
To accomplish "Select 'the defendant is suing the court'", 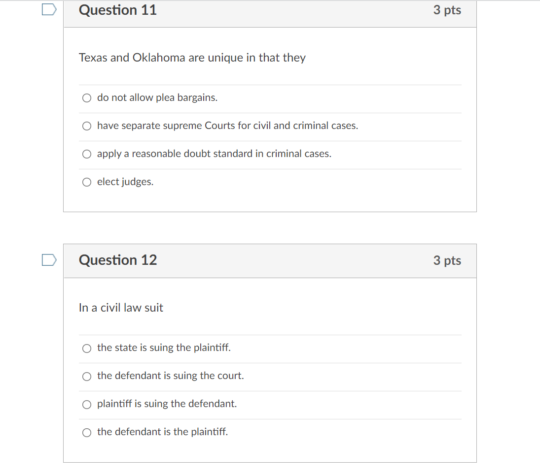I will [x=87, y=377].
